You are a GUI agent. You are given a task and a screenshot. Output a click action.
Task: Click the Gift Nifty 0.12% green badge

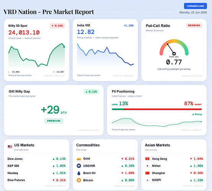click(x=91, y=92)
